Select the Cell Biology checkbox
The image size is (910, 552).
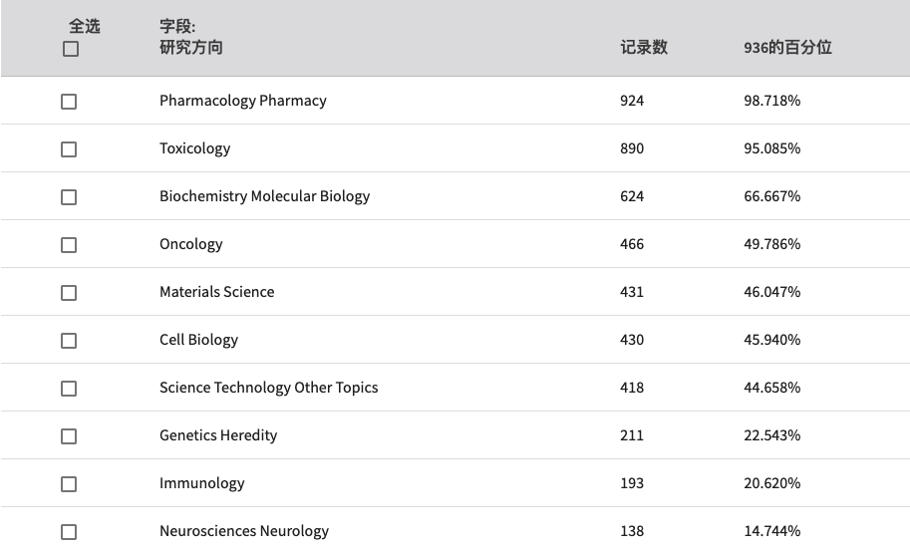coord(69,341)
